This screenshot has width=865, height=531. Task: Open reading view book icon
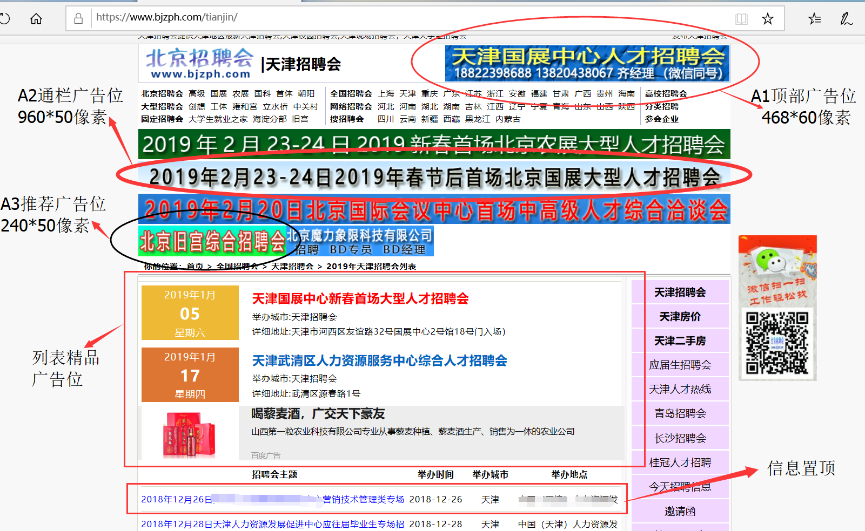[x=741, y=19]
